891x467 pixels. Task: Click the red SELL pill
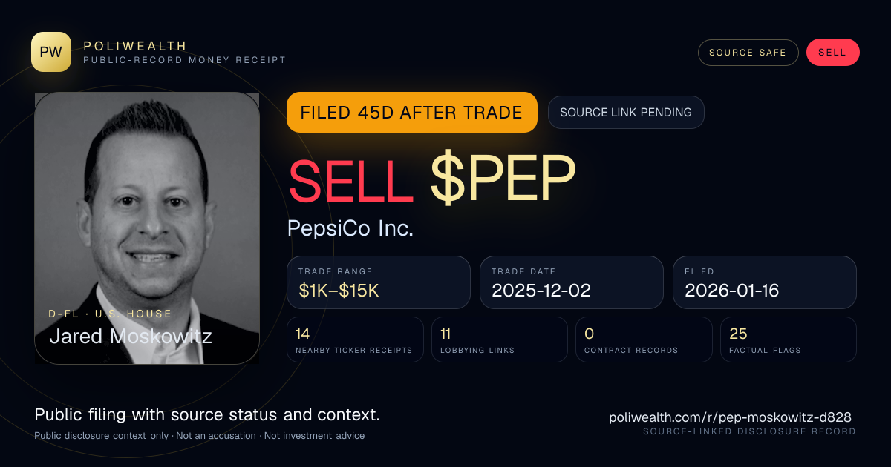(x=832, y=53)
